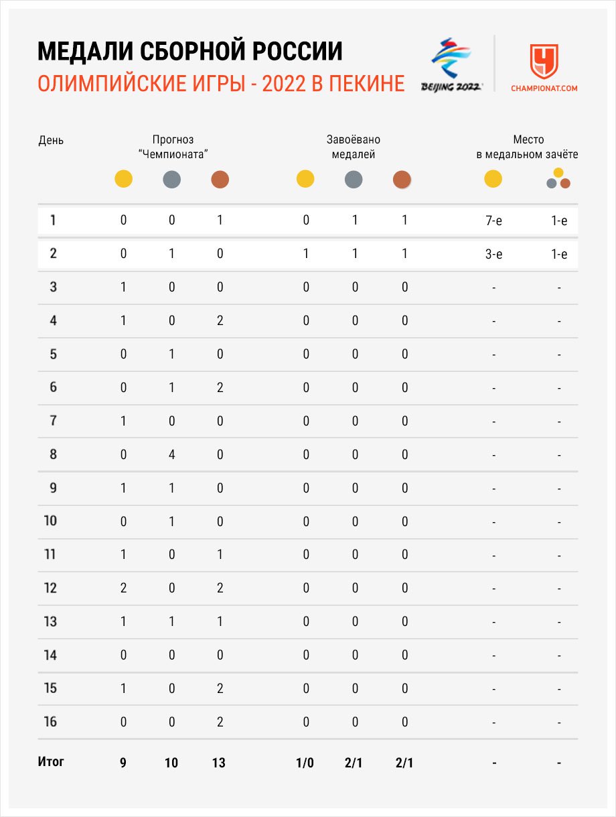
Task: Click the День column header
Action: point(51,141)
